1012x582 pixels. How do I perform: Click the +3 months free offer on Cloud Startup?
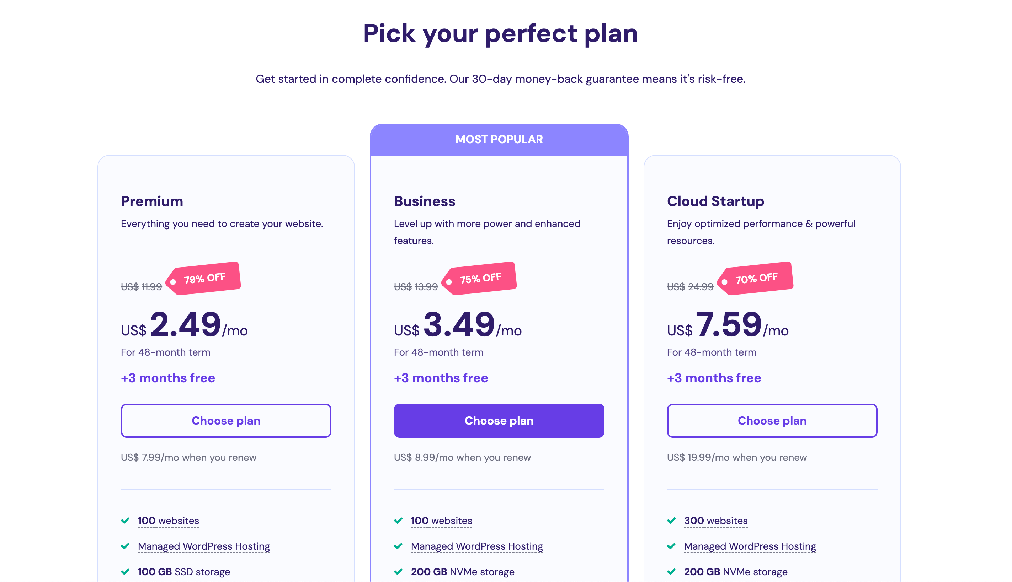click(714, 378)
